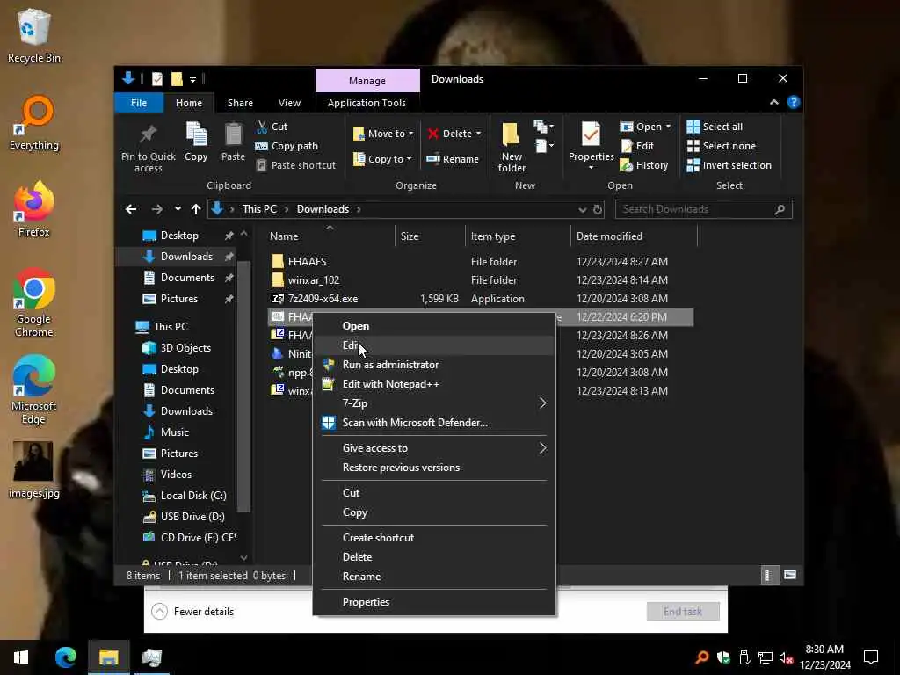900x675 pixels.
Task: Open recent locations dropdown arrow
Action: pos(178,209)
